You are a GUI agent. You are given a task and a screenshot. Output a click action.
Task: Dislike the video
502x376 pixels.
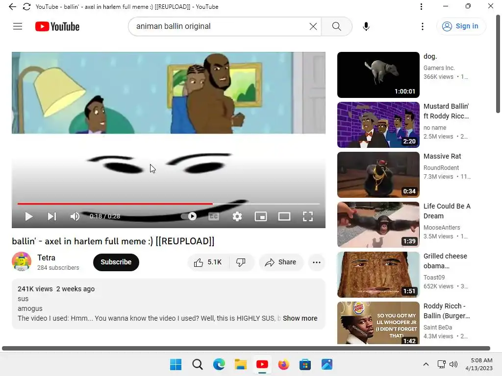click(241, 262)
